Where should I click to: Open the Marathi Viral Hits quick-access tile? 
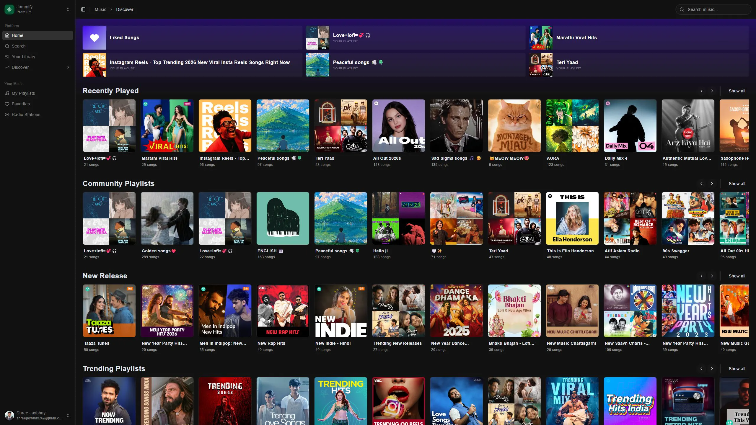pyautogui.click(x=639, y=37)
